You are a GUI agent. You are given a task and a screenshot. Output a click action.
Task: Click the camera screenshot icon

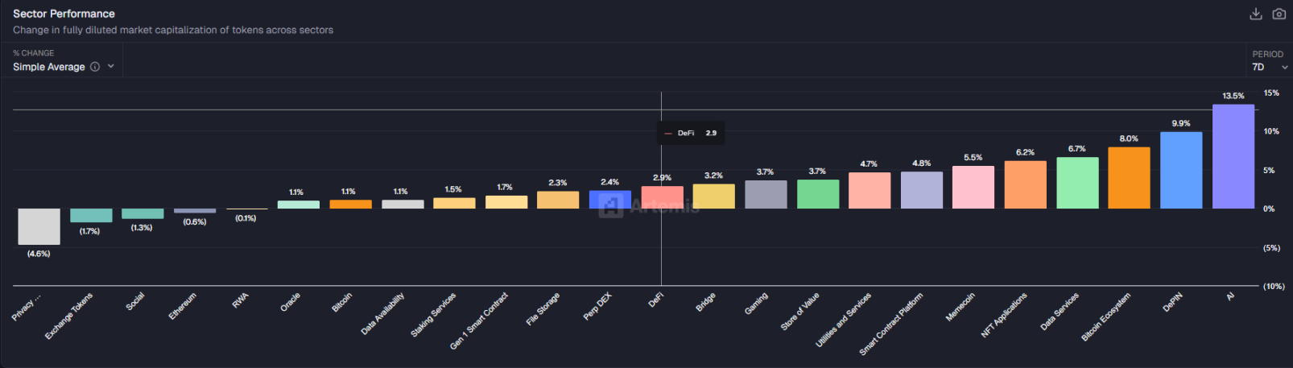[1279, 14]
